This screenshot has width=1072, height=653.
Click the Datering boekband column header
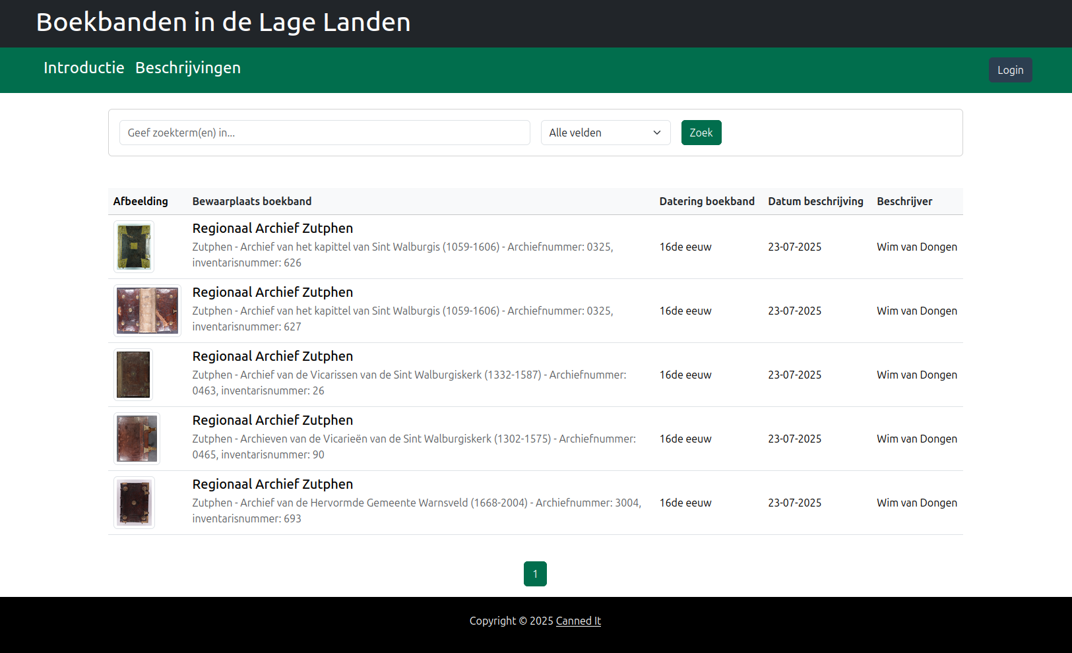click(707, 201)
